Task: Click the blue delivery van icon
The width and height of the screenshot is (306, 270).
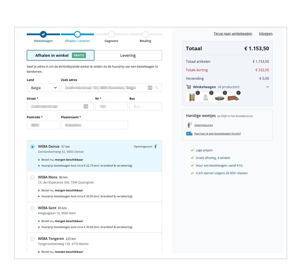Action: [189, 134]
